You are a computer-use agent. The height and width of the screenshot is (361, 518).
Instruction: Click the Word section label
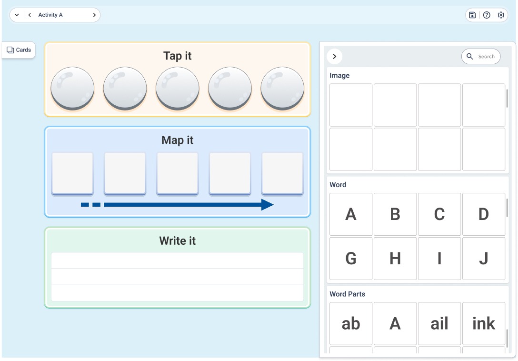(338, 185)
